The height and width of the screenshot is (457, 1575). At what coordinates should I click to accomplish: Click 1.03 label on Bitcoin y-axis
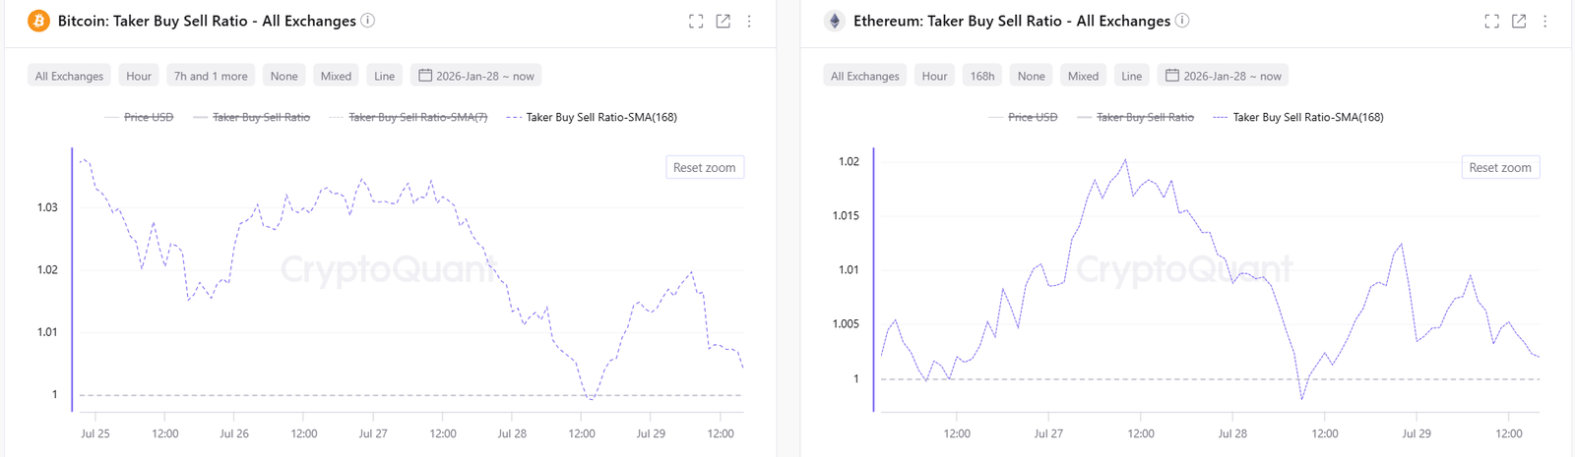coord(47,207)
